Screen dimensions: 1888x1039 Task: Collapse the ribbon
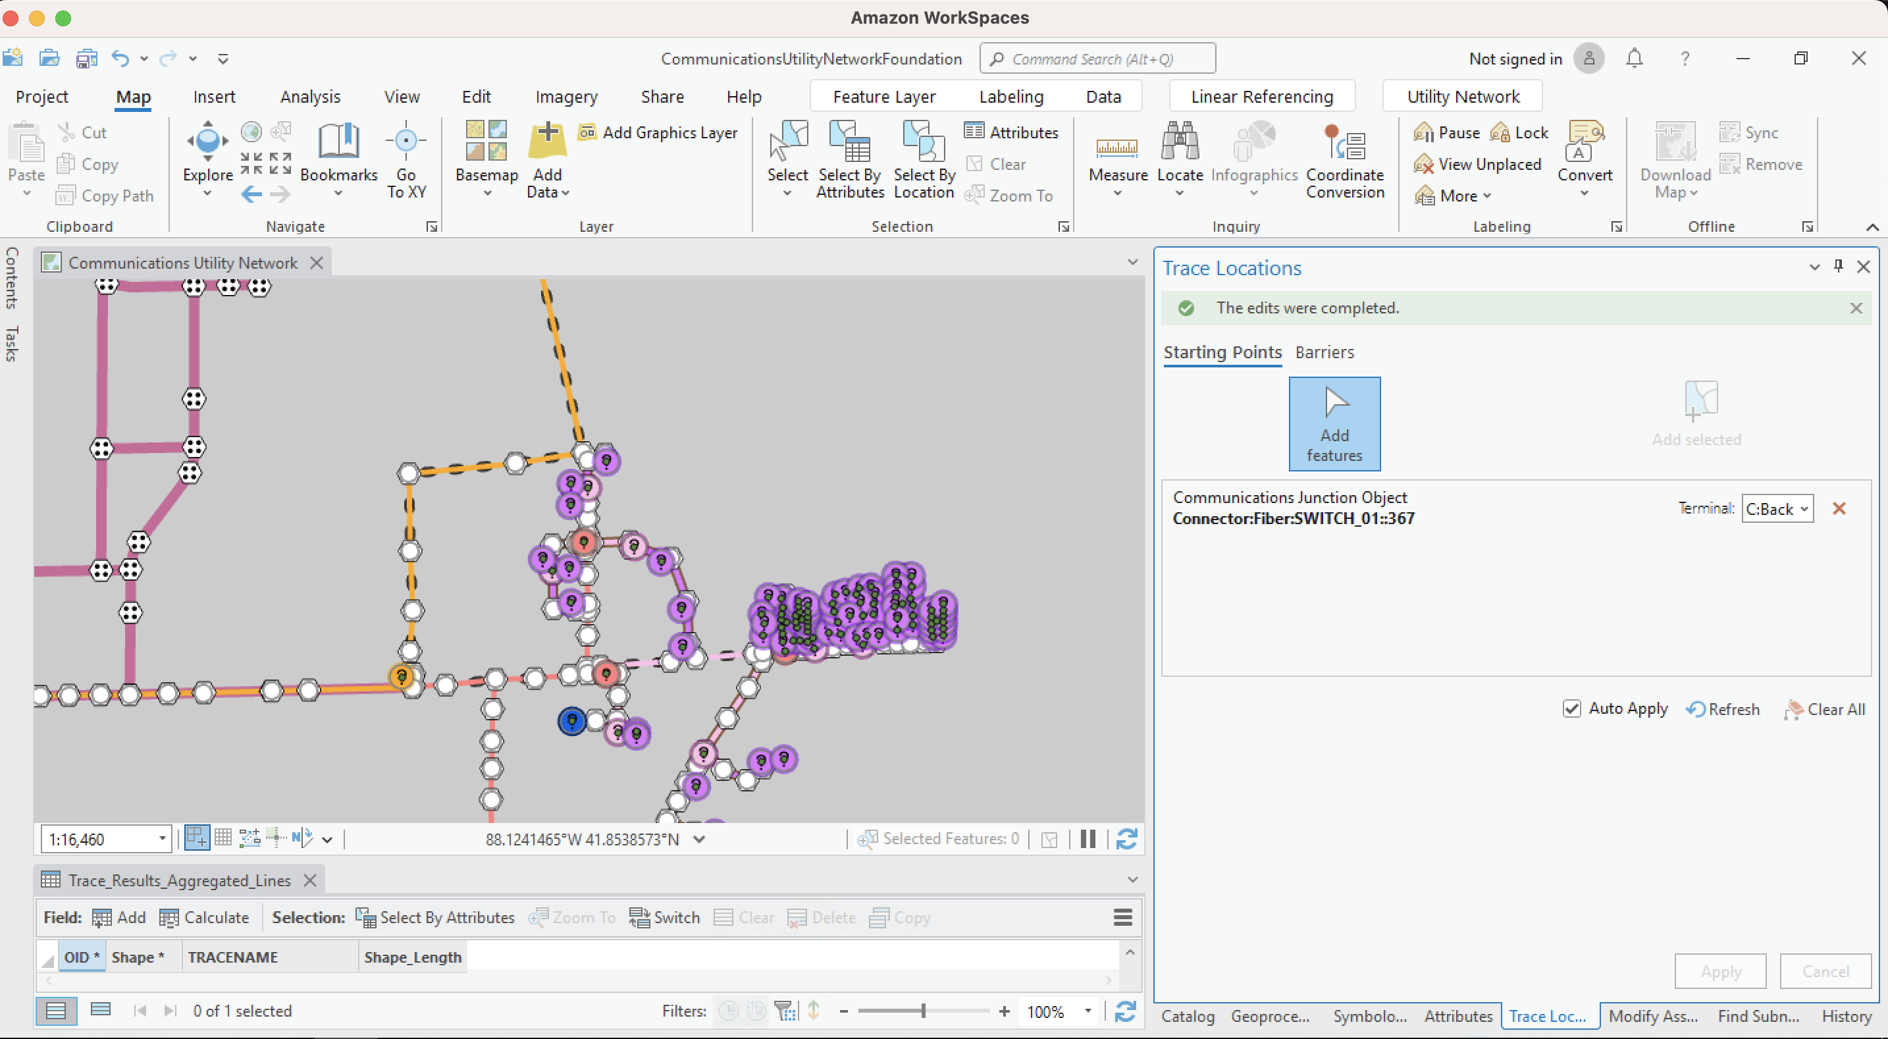(1873, 226)
